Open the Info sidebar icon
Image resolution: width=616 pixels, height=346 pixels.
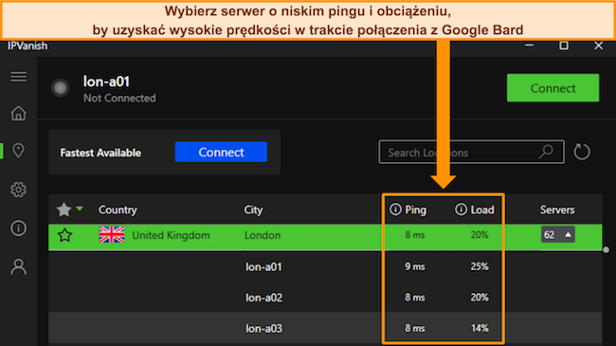(18, 228)
